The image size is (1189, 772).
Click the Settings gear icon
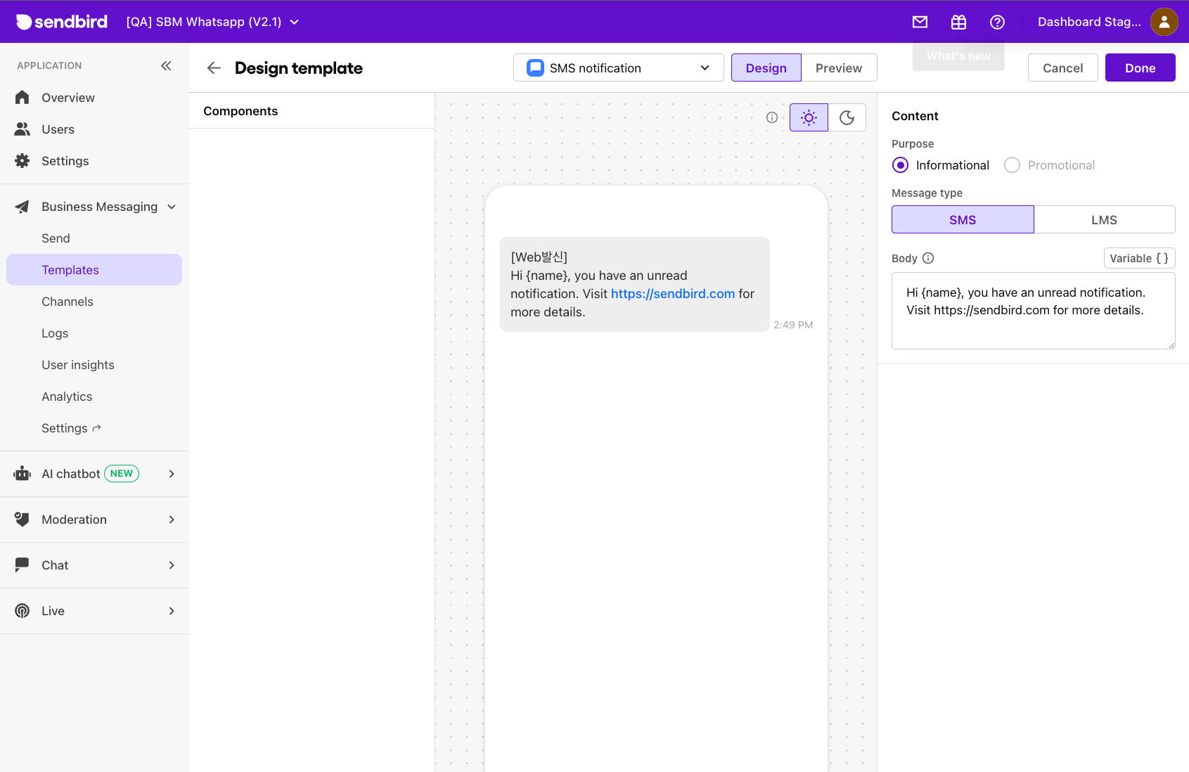23,160
